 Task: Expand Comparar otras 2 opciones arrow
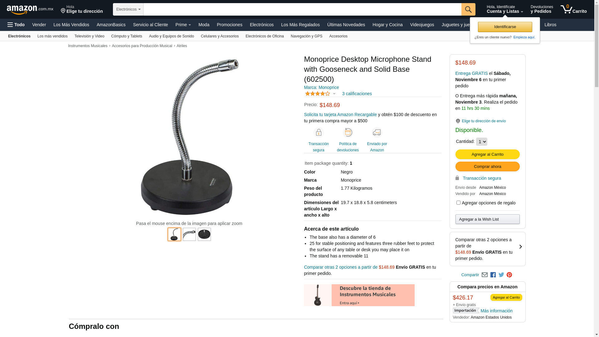click(520, 247)
